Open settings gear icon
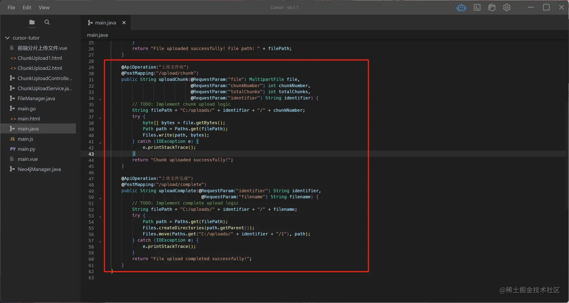 coord(507,8)
